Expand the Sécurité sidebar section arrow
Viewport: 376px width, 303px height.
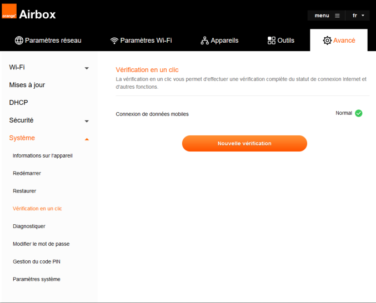[87, 121]
